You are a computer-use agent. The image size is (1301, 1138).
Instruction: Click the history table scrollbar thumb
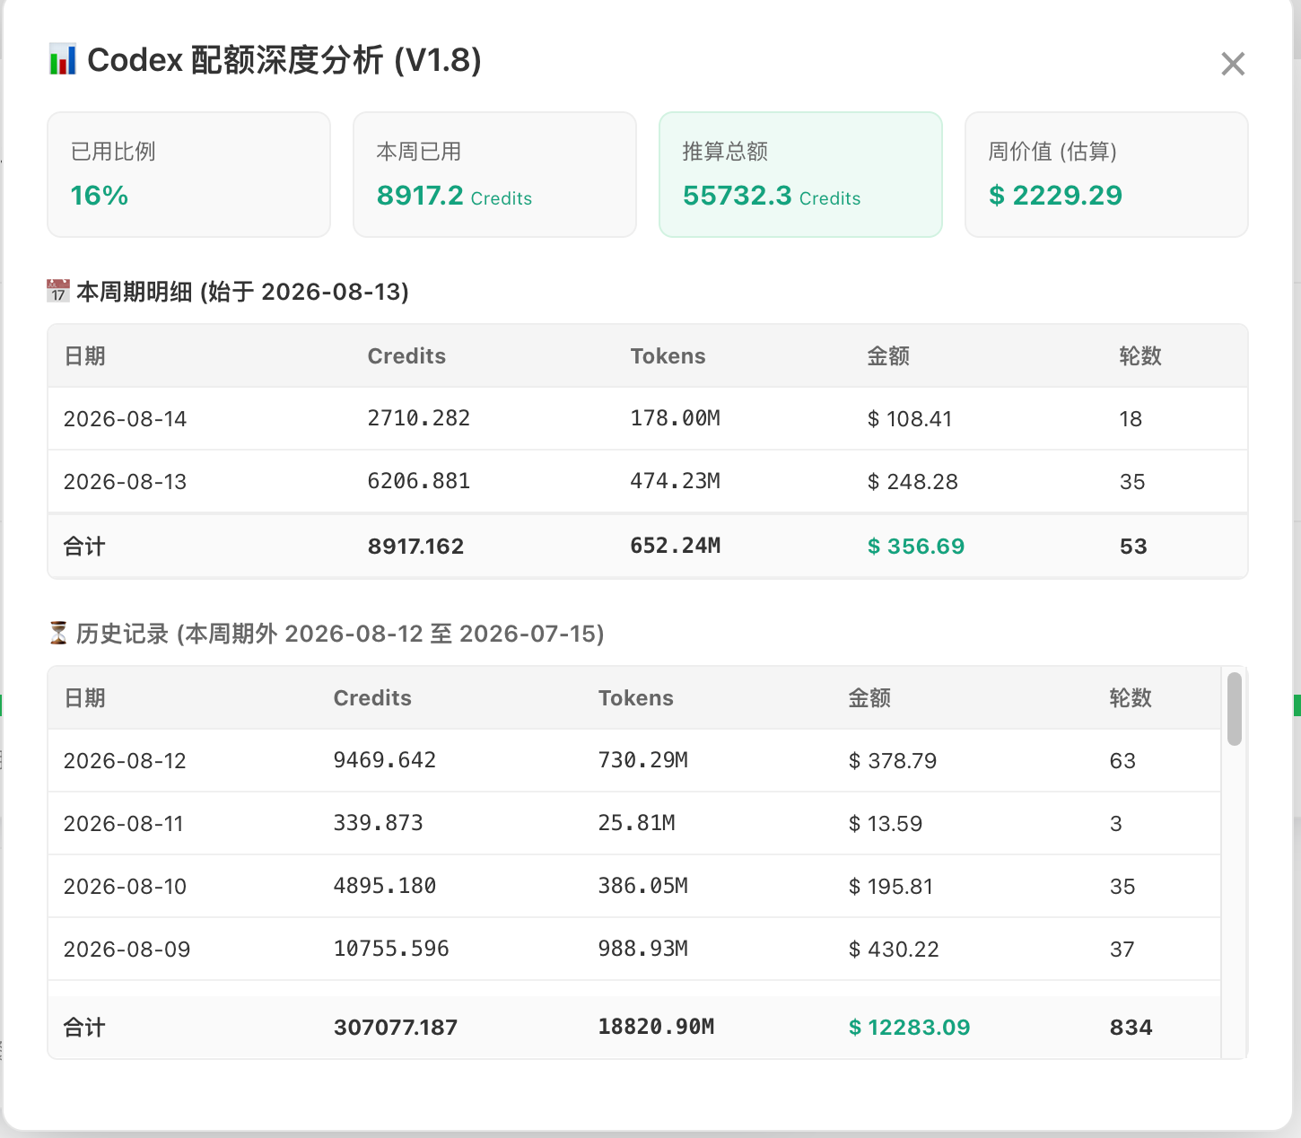(1235, 709)
